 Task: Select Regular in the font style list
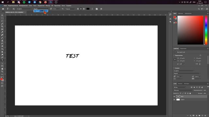(40, 11)
